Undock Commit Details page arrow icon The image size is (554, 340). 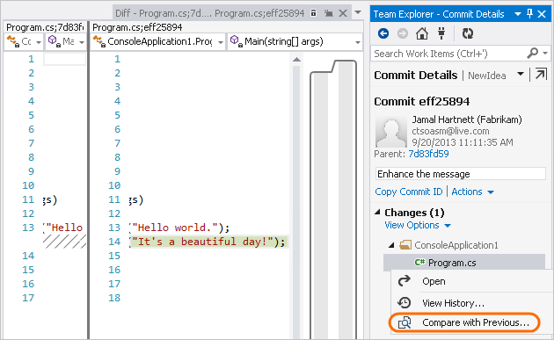[x=541, y=75]
